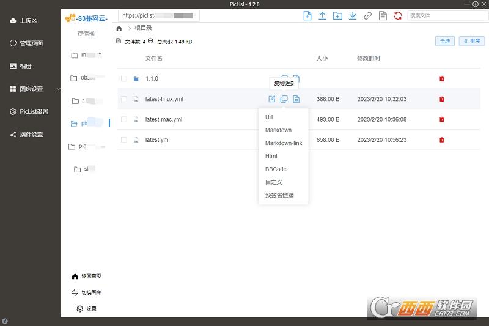Select the latest.yml row checkbox
This screenshot has height=326, width=489.
[124, 140]
